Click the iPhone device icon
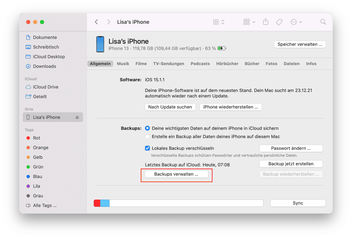This screenshot has width=352, height=239. pos(100,44)
